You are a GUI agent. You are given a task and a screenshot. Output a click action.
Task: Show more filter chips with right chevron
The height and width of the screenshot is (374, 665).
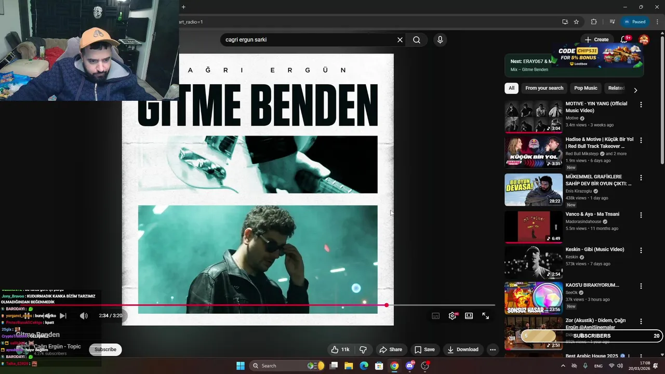635,90
